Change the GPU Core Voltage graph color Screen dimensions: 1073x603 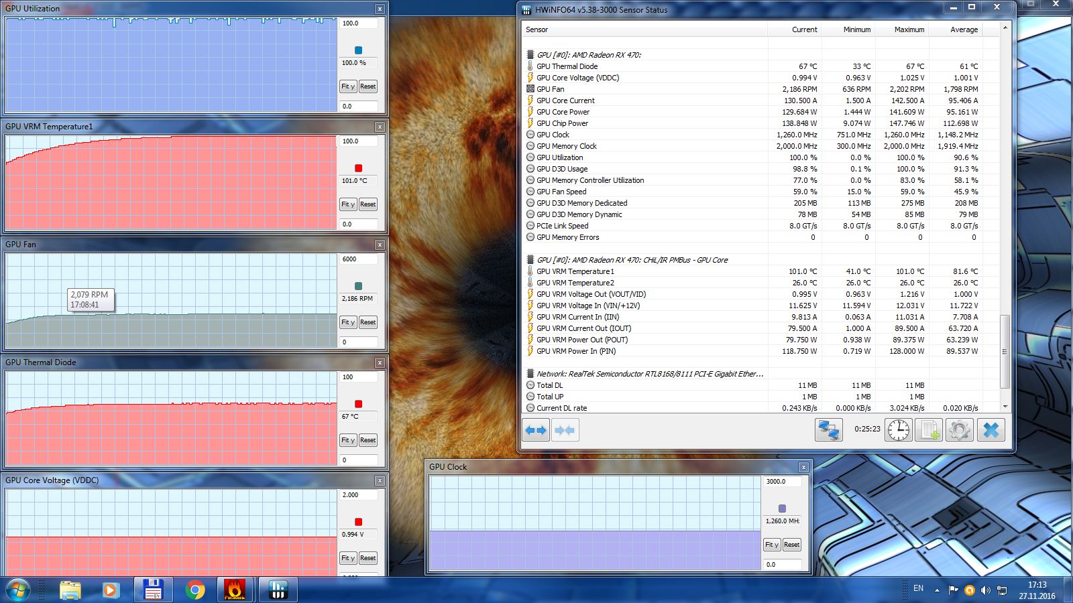pyautogui.click(x=358, y=522)
